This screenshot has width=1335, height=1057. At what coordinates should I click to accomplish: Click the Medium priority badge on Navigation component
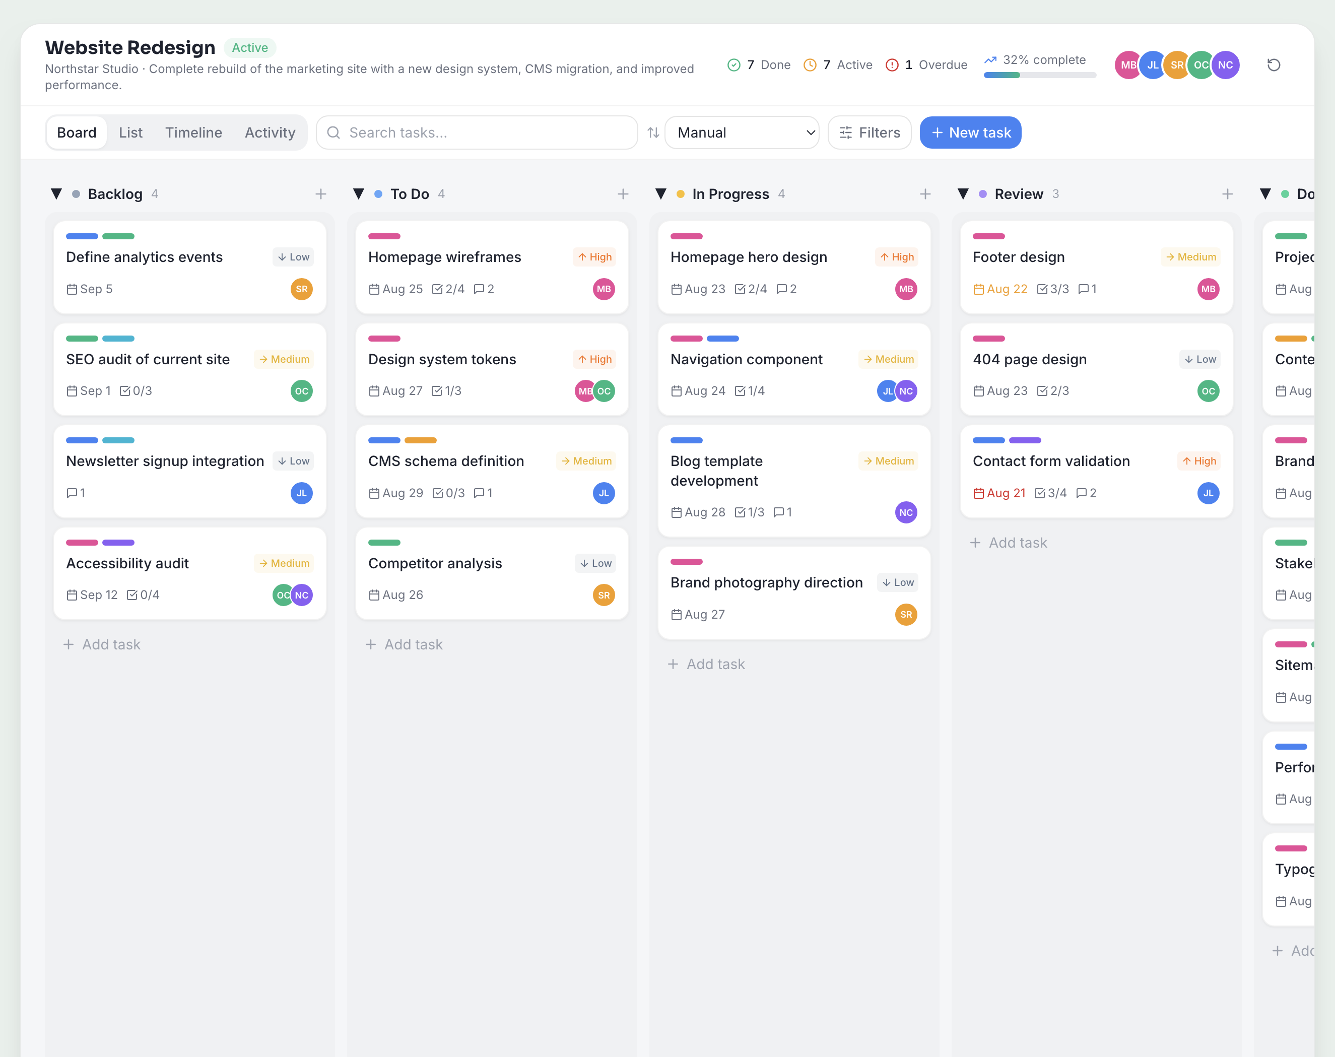pos(888,360)
